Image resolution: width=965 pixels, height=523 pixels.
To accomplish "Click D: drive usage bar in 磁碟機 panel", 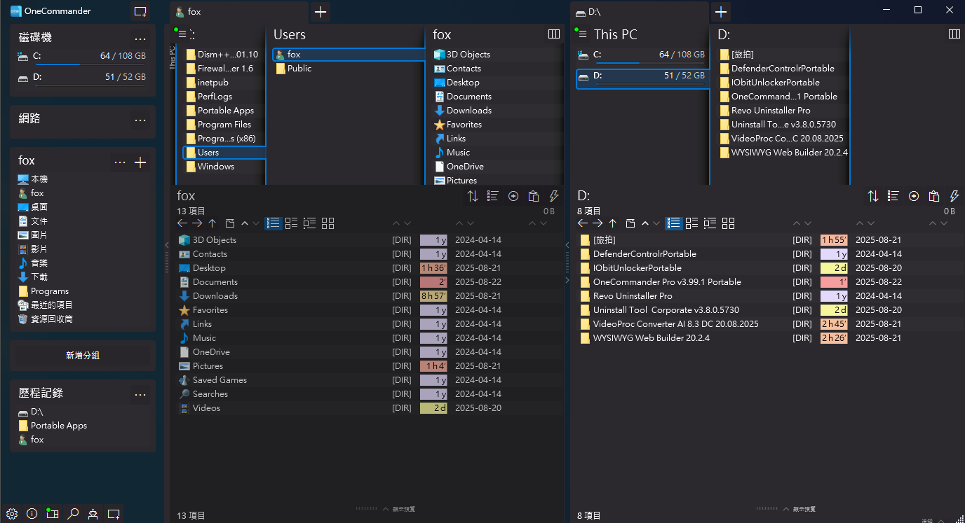I will tap(90, 86).
